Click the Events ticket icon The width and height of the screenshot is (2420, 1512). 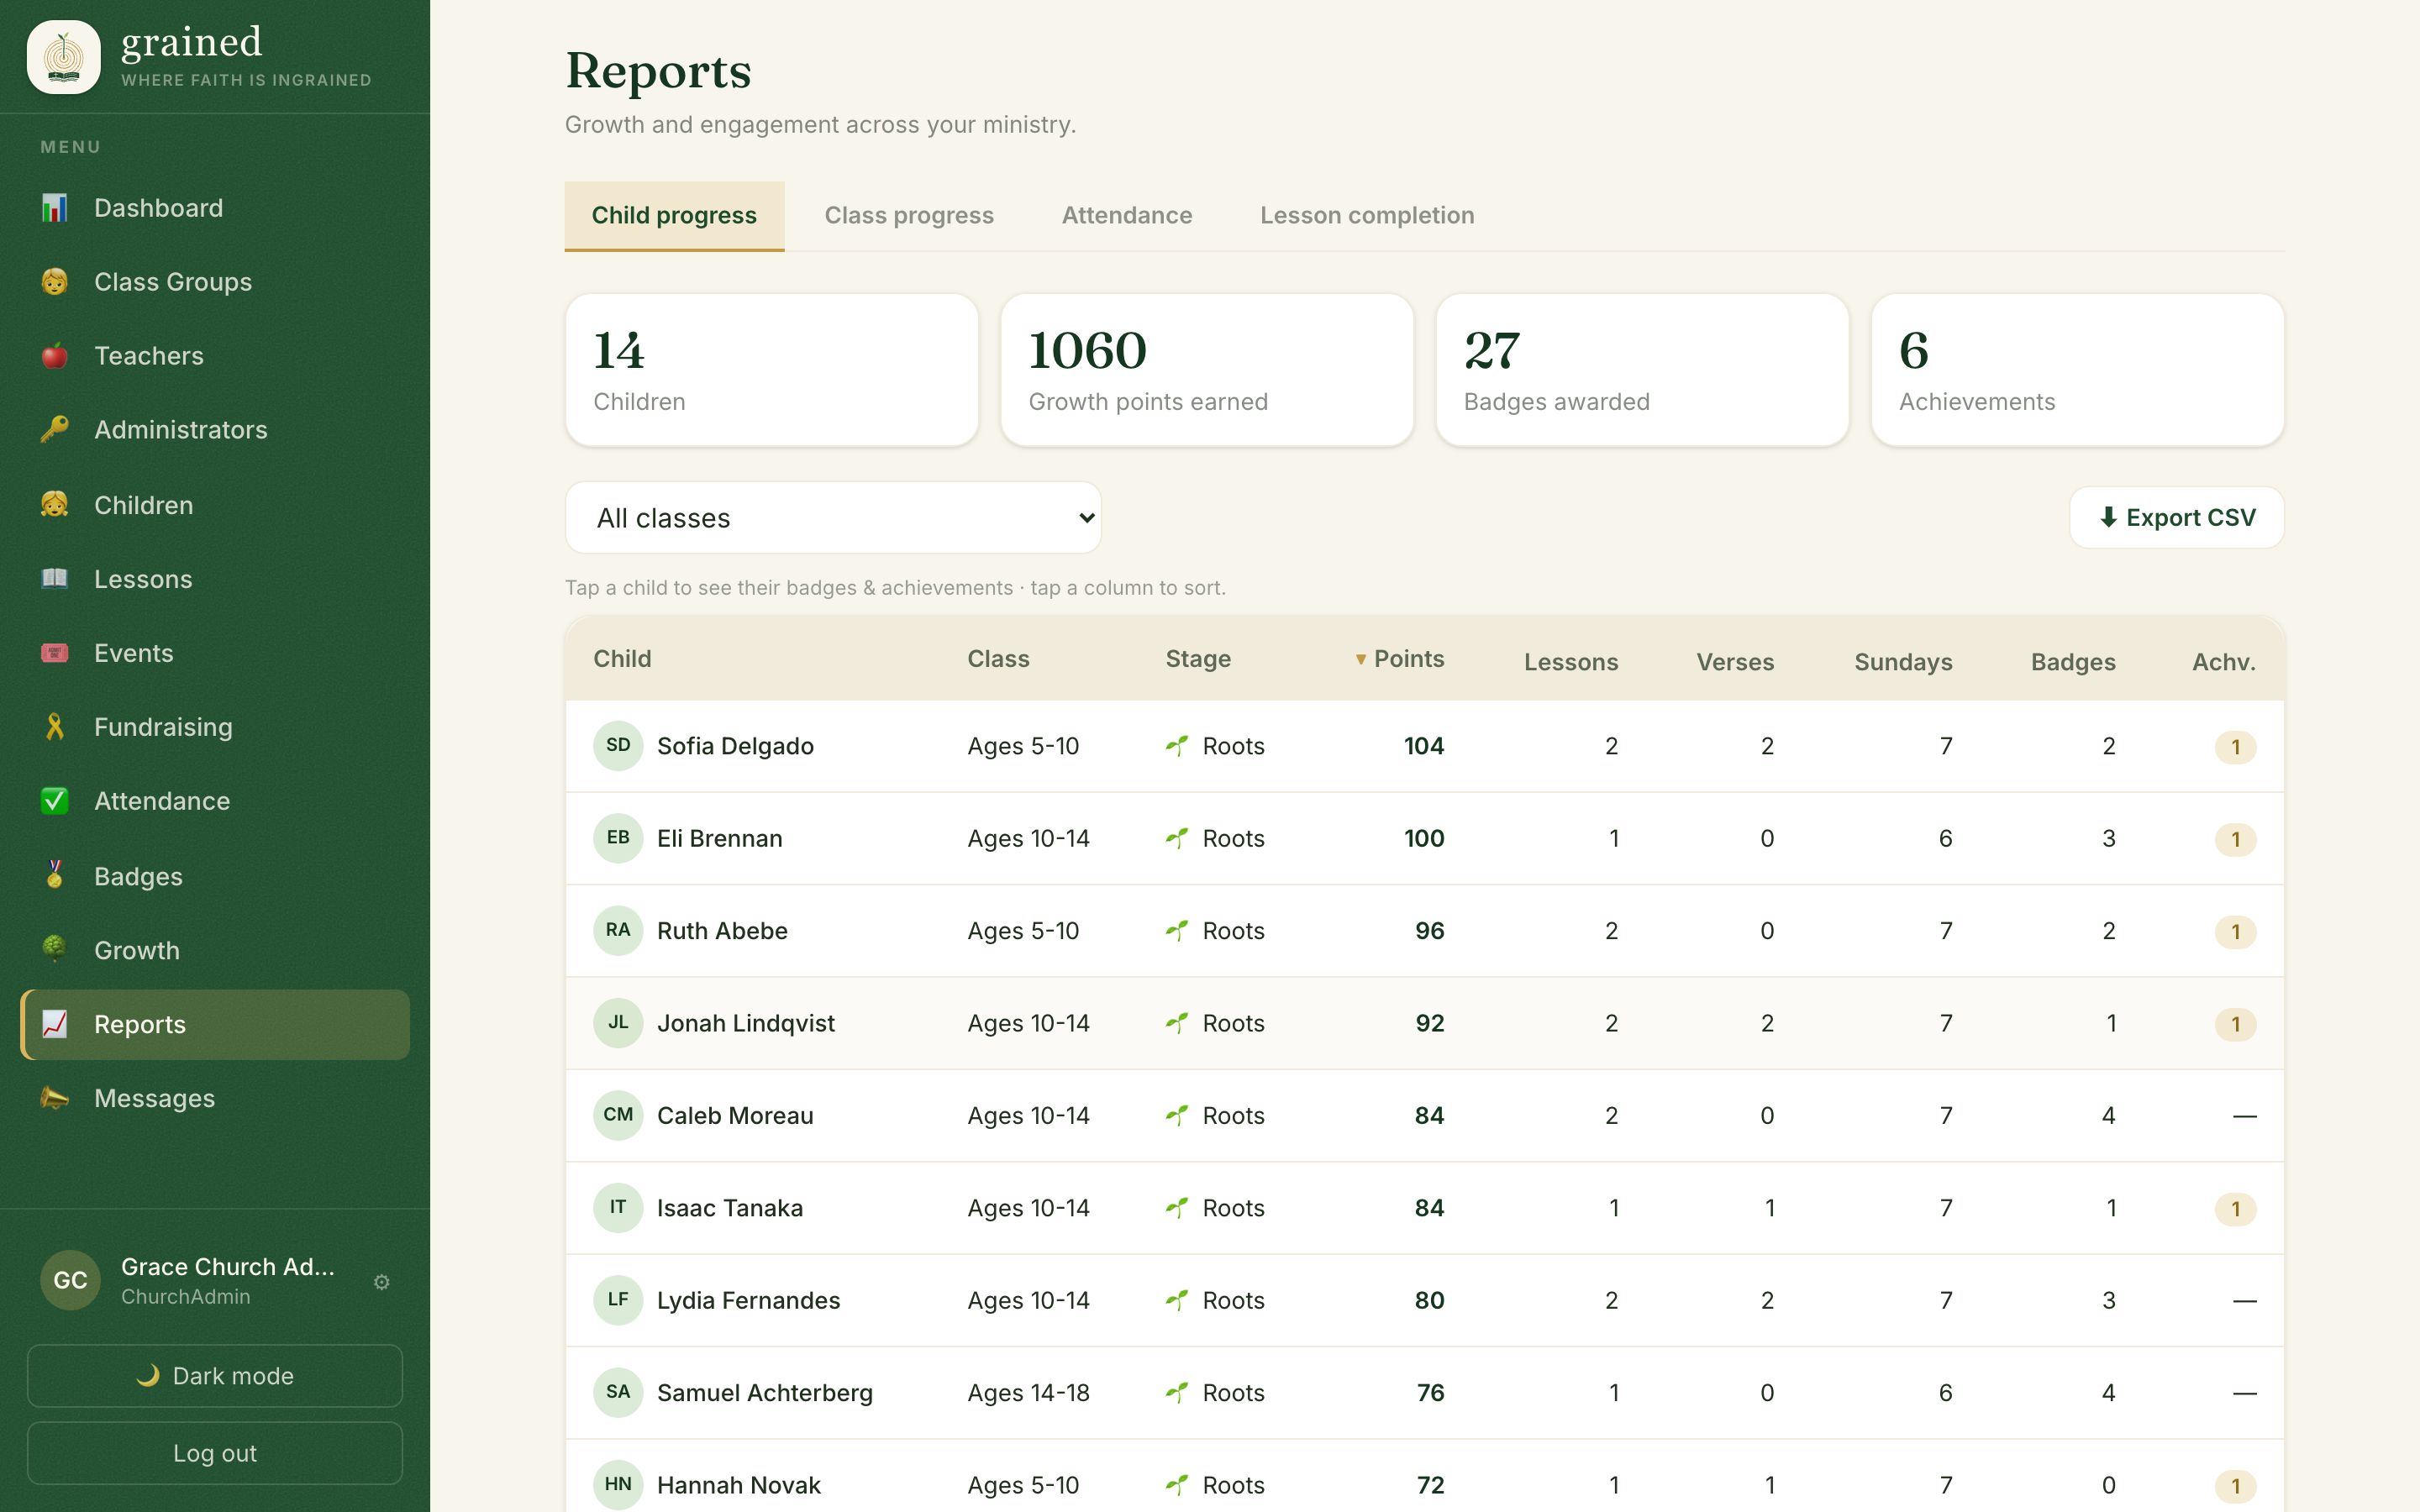tap(55, 653)
